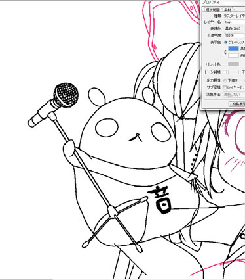Edit the 不透明度 100 % field
245x280 pixels.
coord(235,35)
